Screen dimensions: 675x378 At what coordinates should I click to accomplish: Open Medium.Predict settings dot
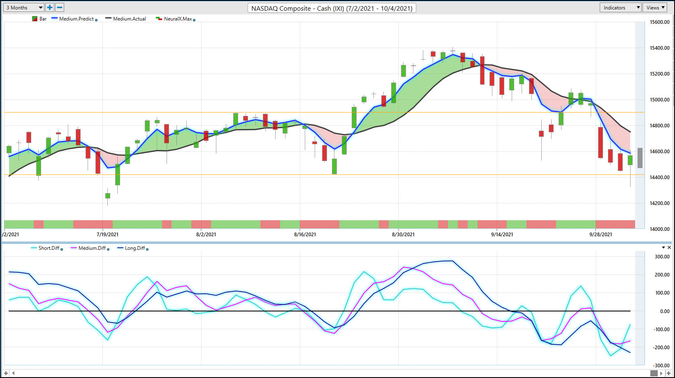coord(96,20)
